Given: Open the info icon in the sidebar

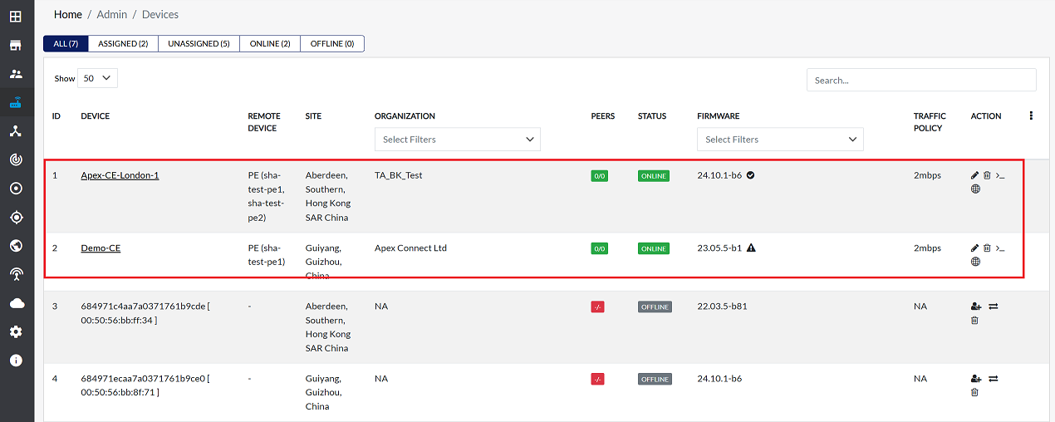Looking at the screenshot, I should 16,361.
